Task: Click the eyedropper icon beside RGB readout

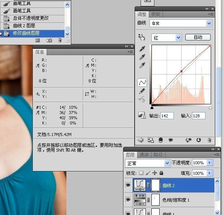Action: 38,66
